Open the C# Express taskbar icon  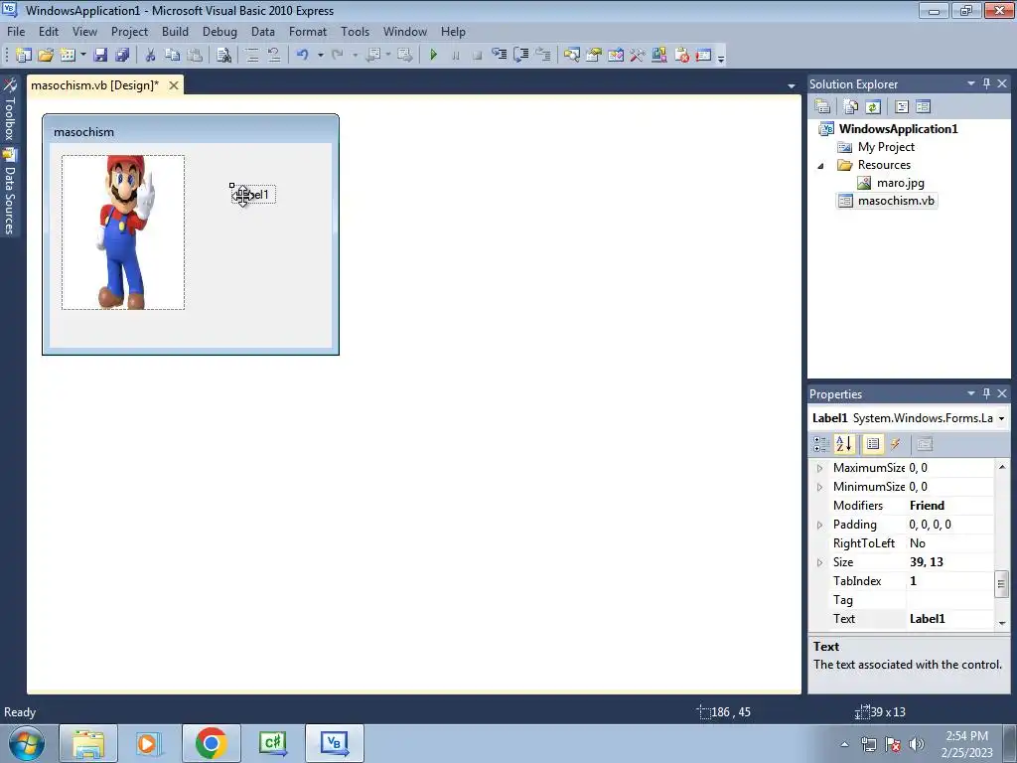[272, 743]
